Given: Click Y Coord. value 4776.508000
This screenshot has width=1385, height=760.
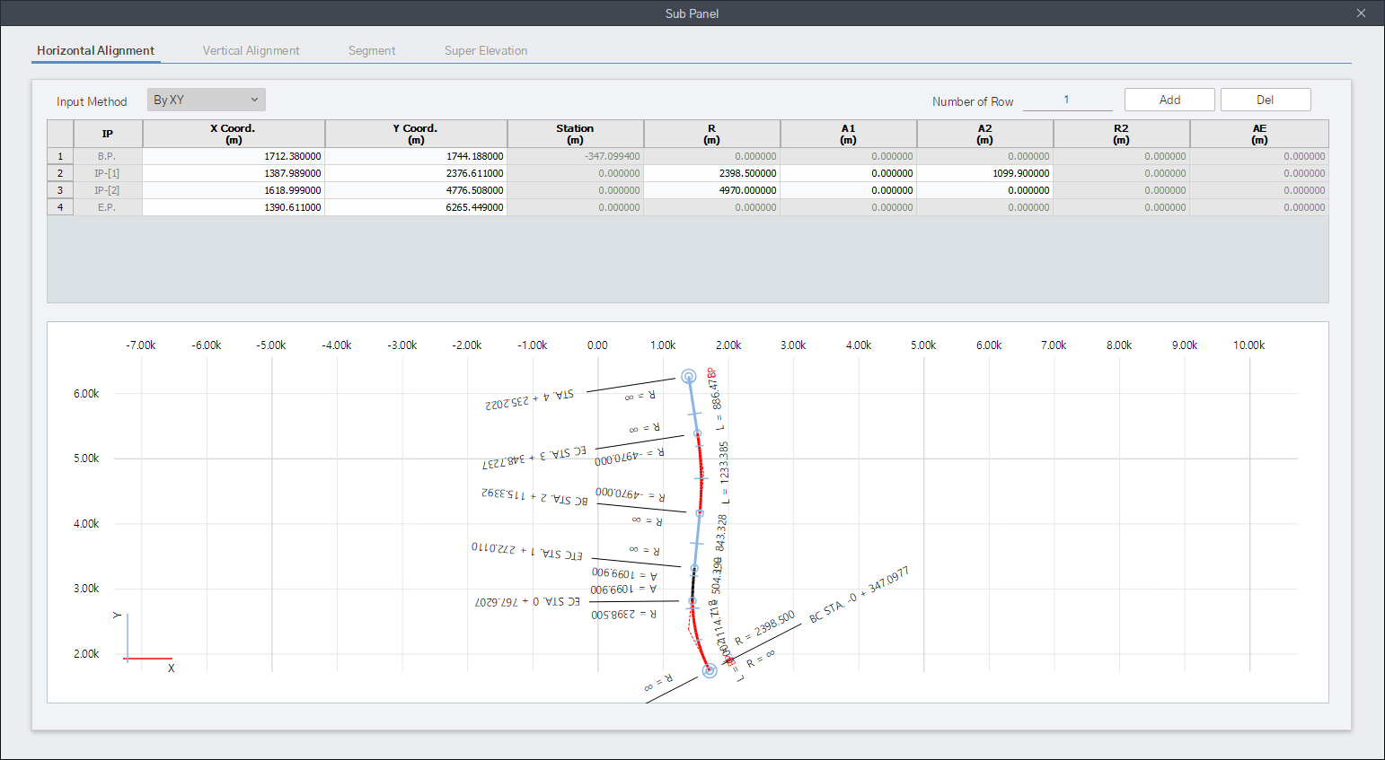Looking at the screenshot, I should coord(416,190).
